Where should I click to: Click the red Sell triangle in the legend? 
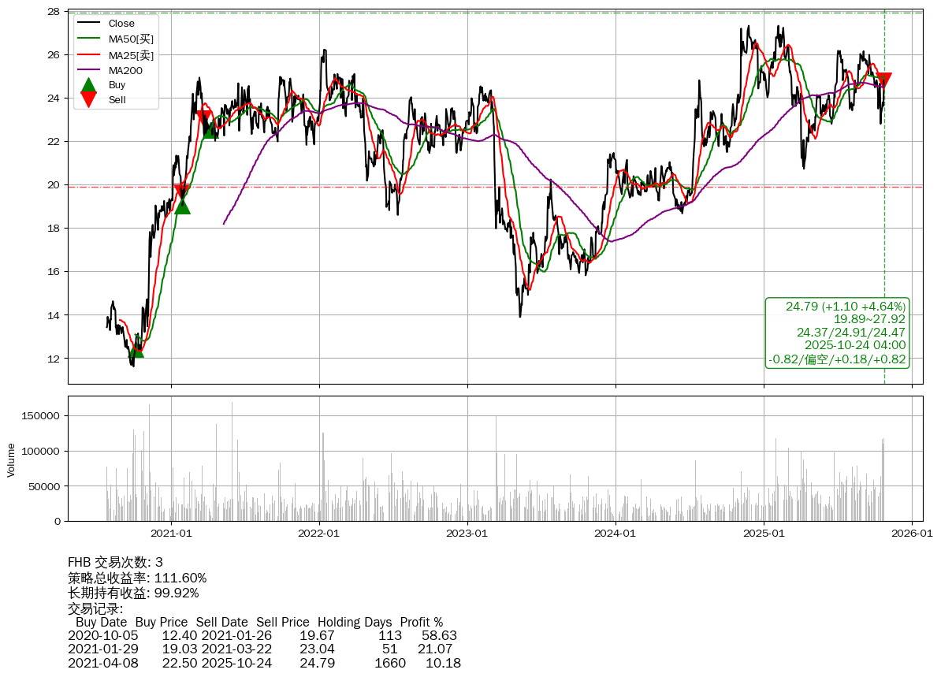[x=89, y=99]
